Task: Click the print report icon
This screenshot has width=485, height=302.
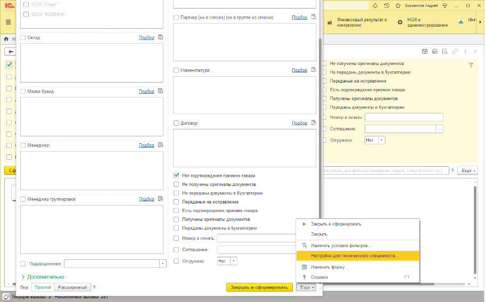Action: coord(435,51)
